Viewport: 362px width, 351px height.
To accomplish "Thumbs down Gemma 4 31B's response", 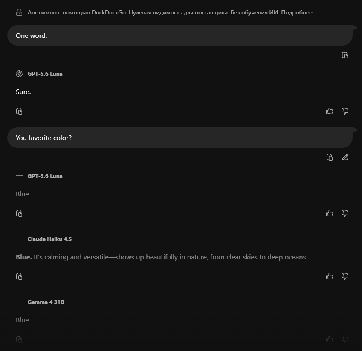I will 345,339.
